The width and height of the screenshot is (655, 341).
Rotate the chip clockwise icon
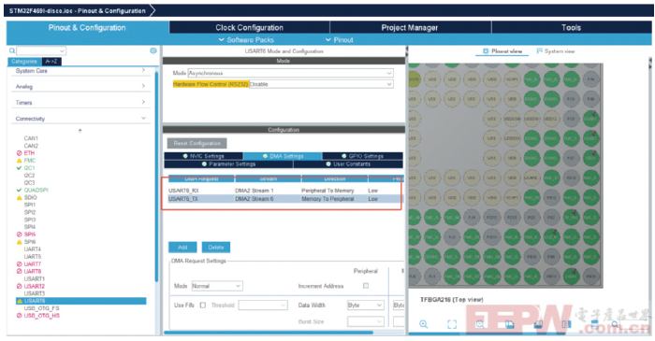509,324
